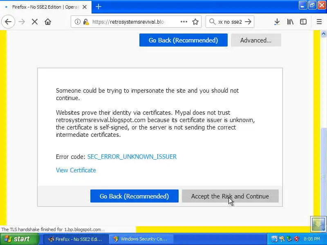
Task: Open the SEC_ERROR_UNKNOWN_ISSUER error code link
Action: (x=132, y=157)
